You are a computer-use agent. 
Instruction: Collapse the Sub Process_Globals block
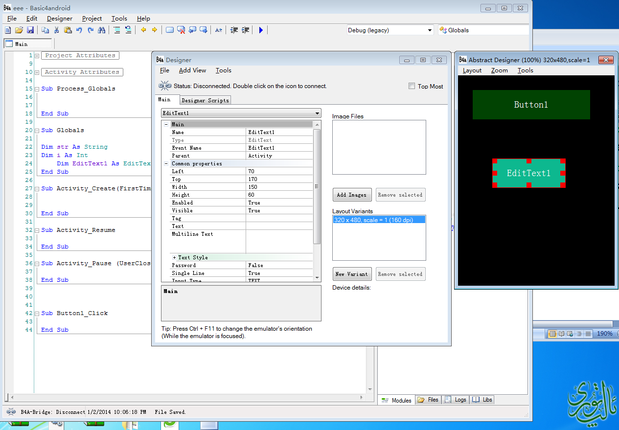[37, 89]
